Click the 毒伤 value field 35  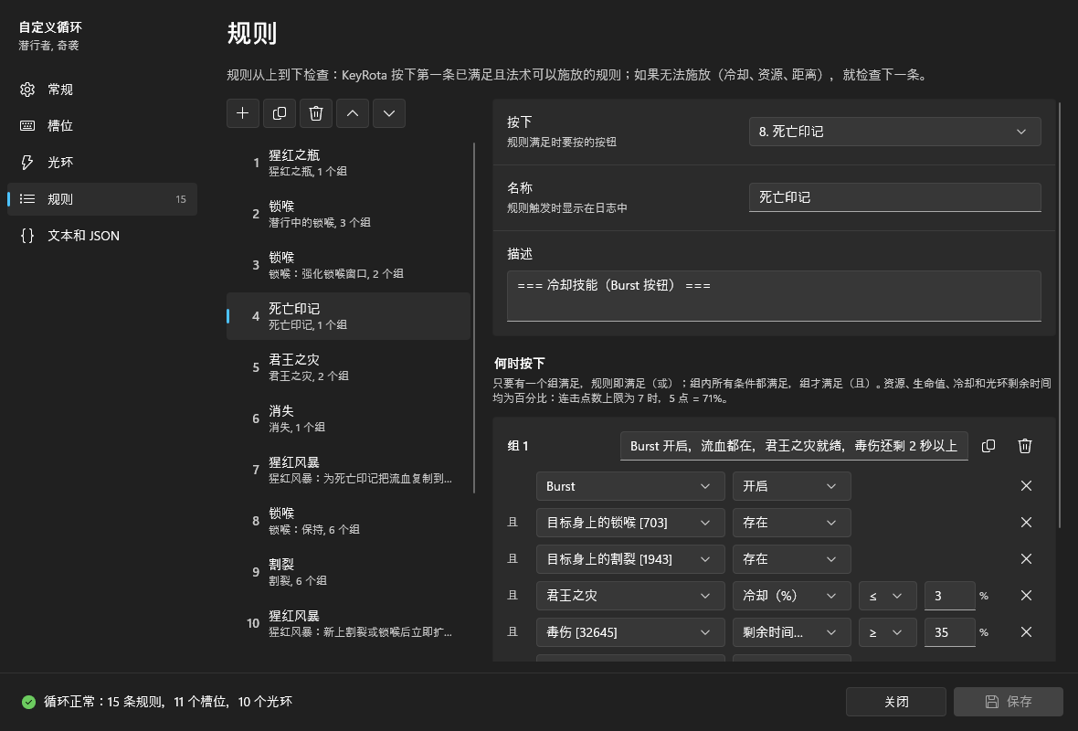[949, 632]
